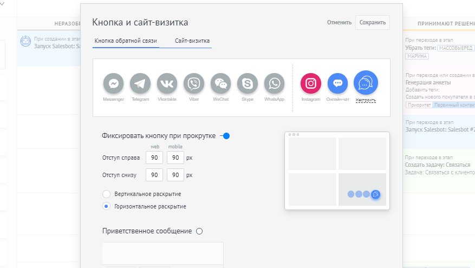This screenshot has height=268, width=475.
Task: Select the Telegram channel icon
Action: tap(140, 83)
